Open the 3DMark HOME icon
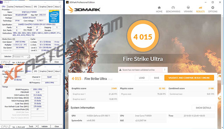224x129 pixels. [159, 8]
